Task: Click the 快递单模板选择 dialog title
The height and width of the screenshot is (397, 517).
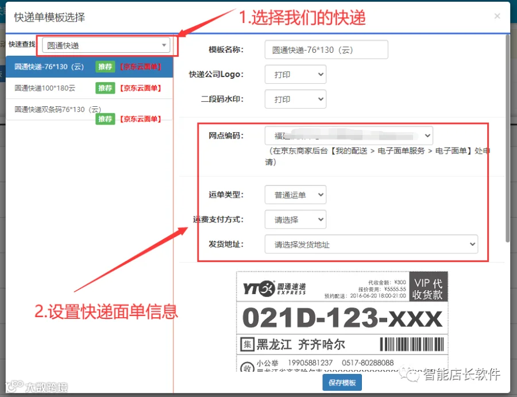Action: pos(49,17)
